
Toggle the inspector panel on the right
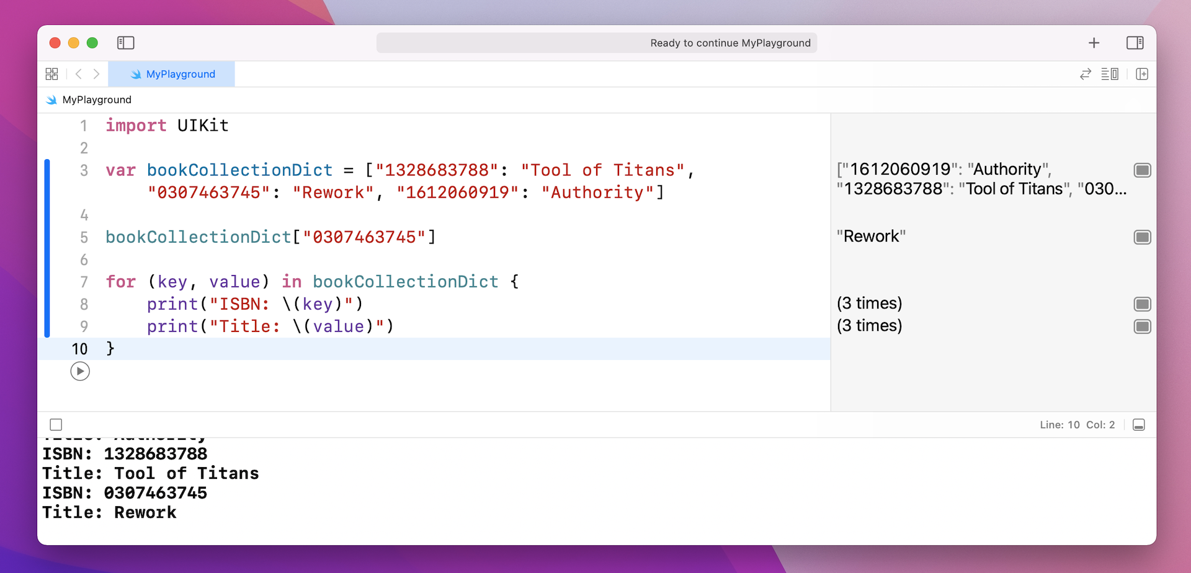coord(1135,43)
